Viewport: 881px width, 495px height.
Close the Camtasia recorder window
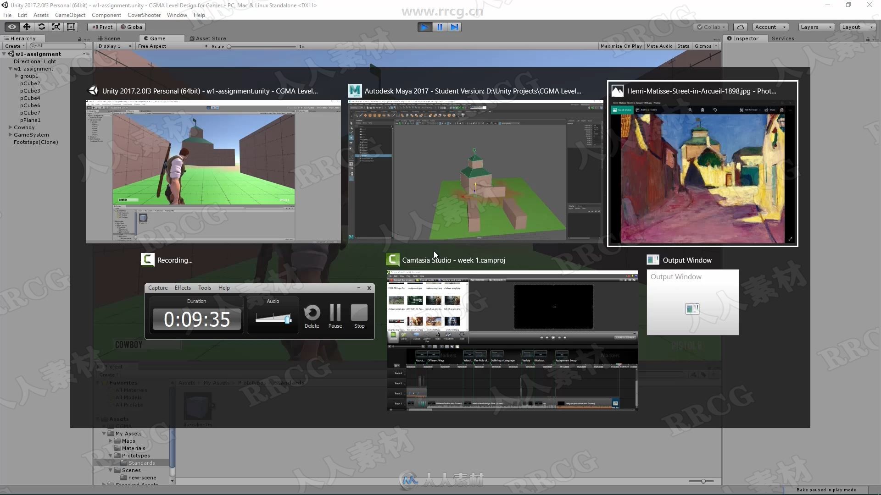(369, 288)
